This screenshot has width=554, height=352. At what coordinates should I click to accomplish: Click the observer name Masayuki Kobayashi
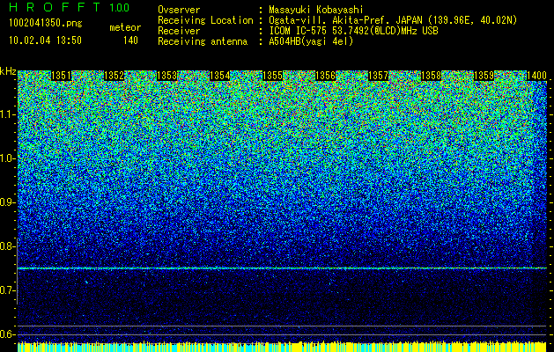pos(316,10)
